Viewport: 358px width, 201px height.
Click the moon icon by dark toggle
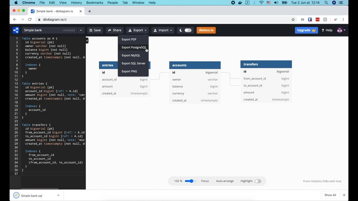(181, 30)
